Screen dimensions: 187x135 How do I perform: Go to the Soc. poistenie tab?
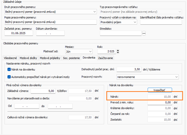pyautogui.click(x=71, y=58)
